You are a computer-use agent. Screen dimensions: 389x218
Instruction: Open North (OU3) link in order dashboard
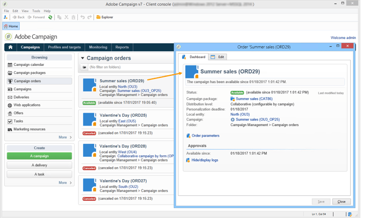pyautogui.click(x=240, y=115)
